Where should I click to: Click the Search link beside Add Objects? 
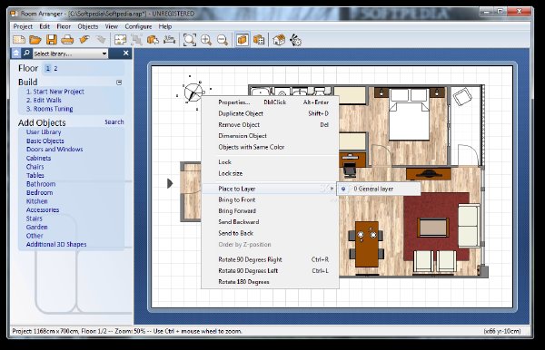(x=114, y=122)
